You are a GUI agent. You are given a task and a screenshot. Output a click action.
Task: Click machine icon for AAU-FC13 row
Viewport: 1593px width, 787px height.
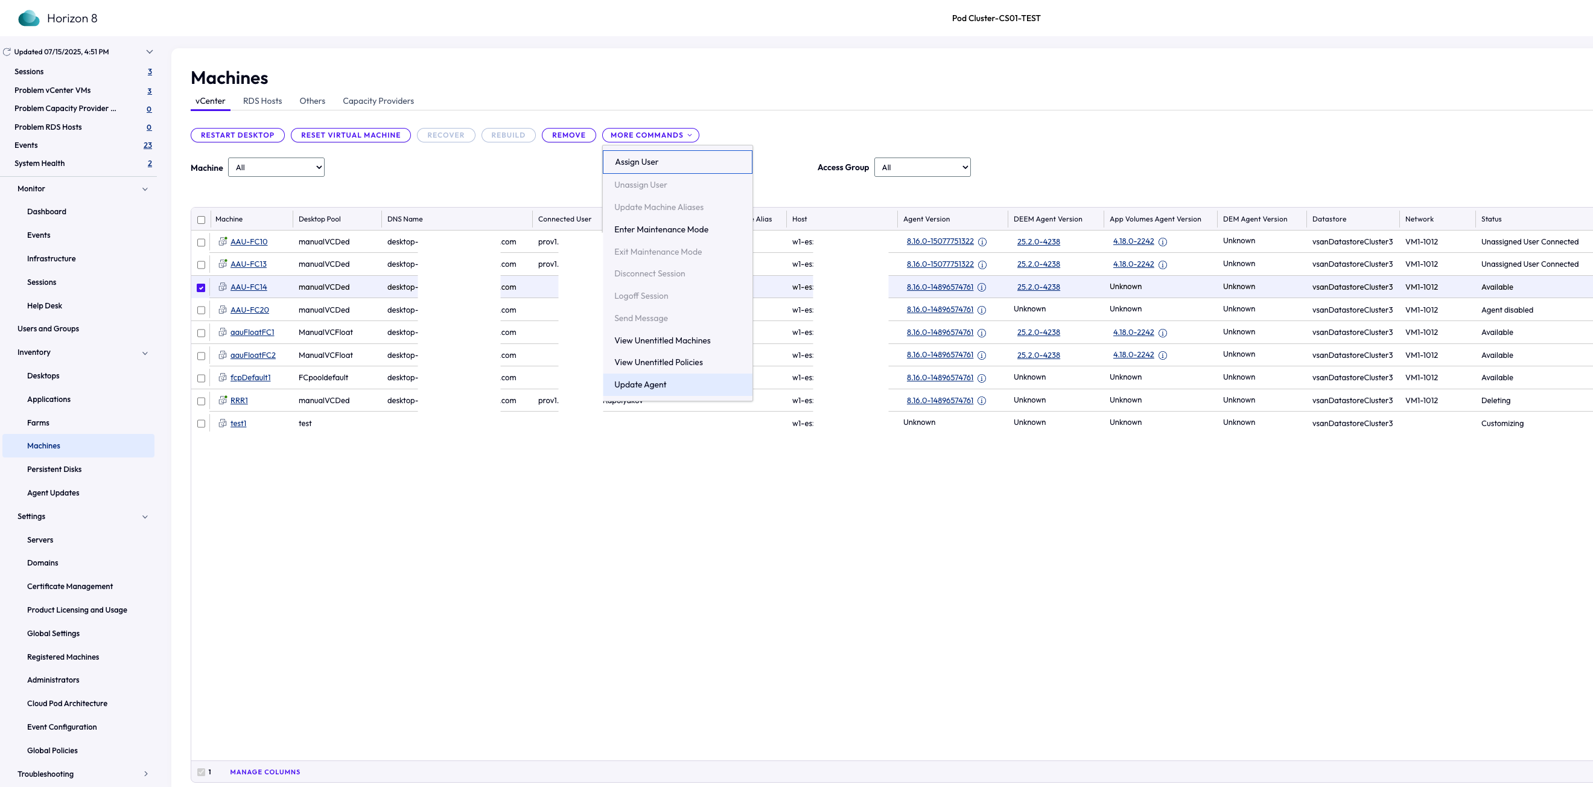[223, 264]
